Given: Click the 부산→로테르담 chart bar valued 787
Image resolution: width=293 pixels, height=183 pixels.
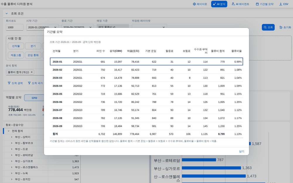Looking at the screenshot, I should 199,160.
